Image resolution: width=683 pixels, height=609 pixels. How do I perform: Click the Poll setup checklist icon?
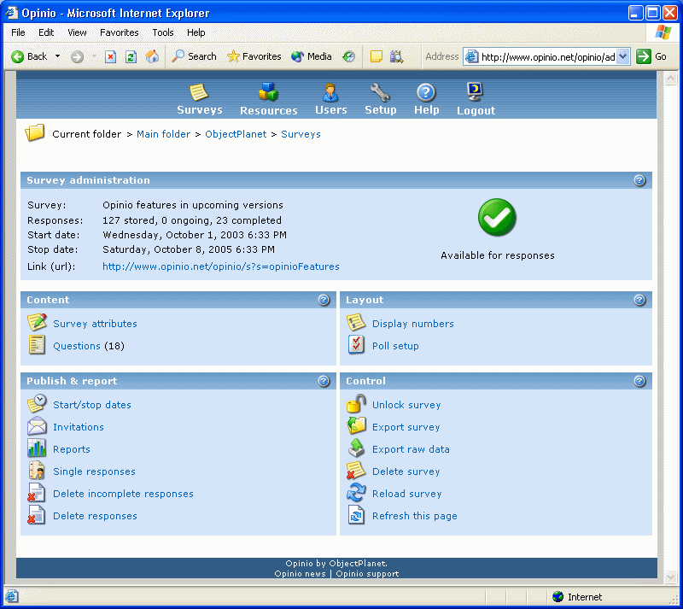click(356, 345)
